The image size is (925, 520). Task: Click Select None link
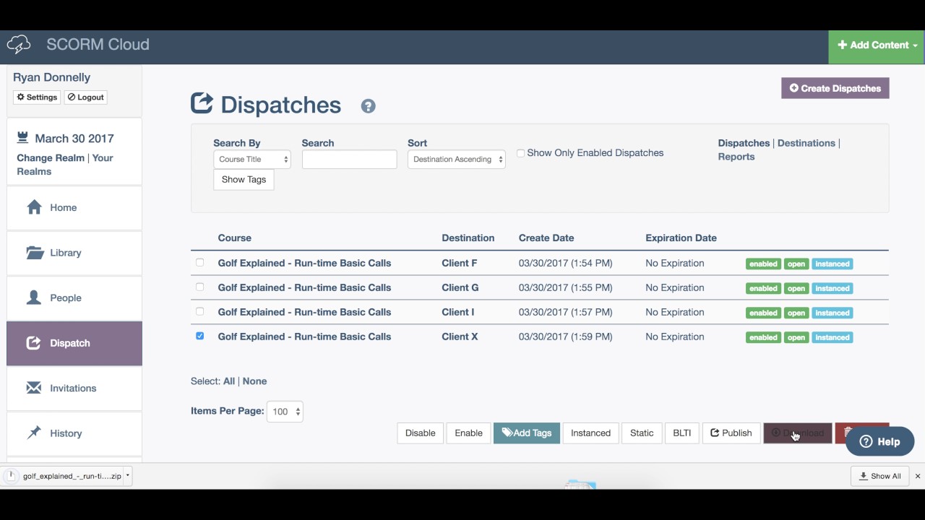click(254, 381)
